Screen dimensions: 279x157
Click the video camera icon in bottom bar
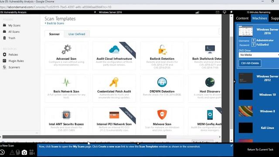32,152
